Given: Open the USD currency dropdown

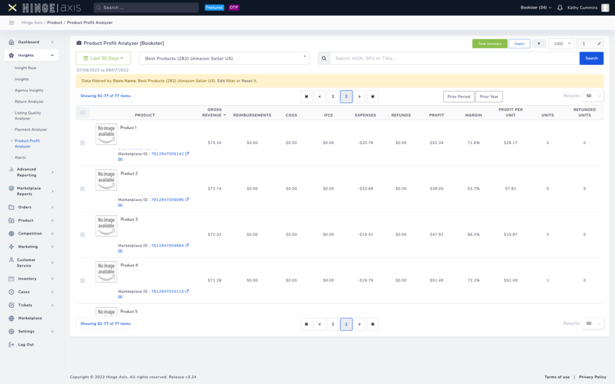Looking at the screenshot, I should [562, 43].
